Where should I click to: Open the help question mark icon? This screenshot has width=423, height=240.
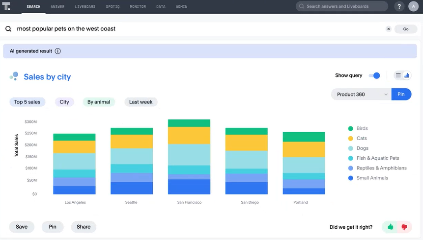click(398, 7)
